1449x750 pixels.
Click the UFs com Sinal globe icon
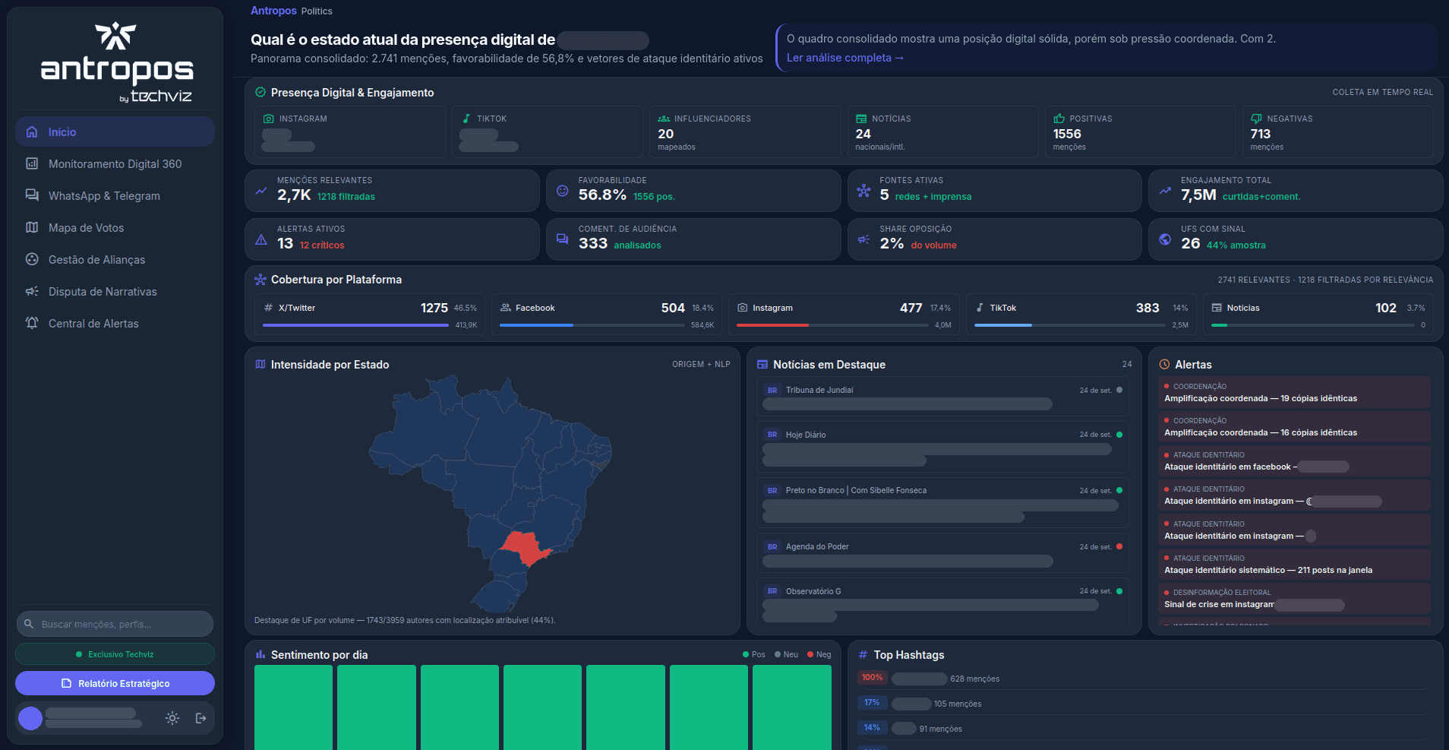tap(1165, 239)
